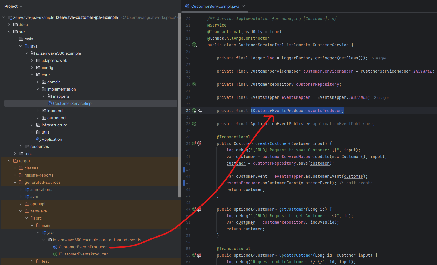Screen dimensions: 437x265
Task: Select the CustomerServiceImpl.java editor tab
Action: tap(215, 6)
